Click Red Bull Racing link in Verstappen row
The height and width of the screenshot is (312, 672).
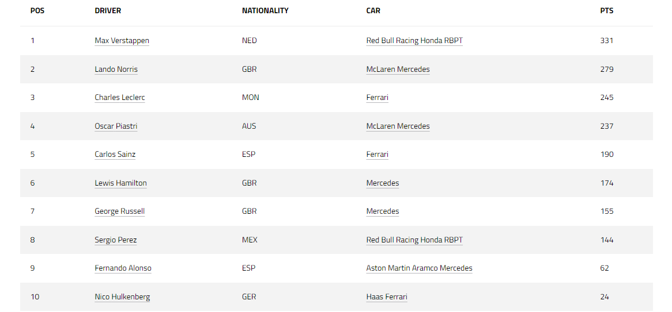coord(414,41)
